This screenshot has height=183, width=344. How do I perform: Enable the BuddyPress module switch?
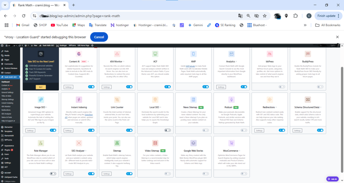(320, 87)
